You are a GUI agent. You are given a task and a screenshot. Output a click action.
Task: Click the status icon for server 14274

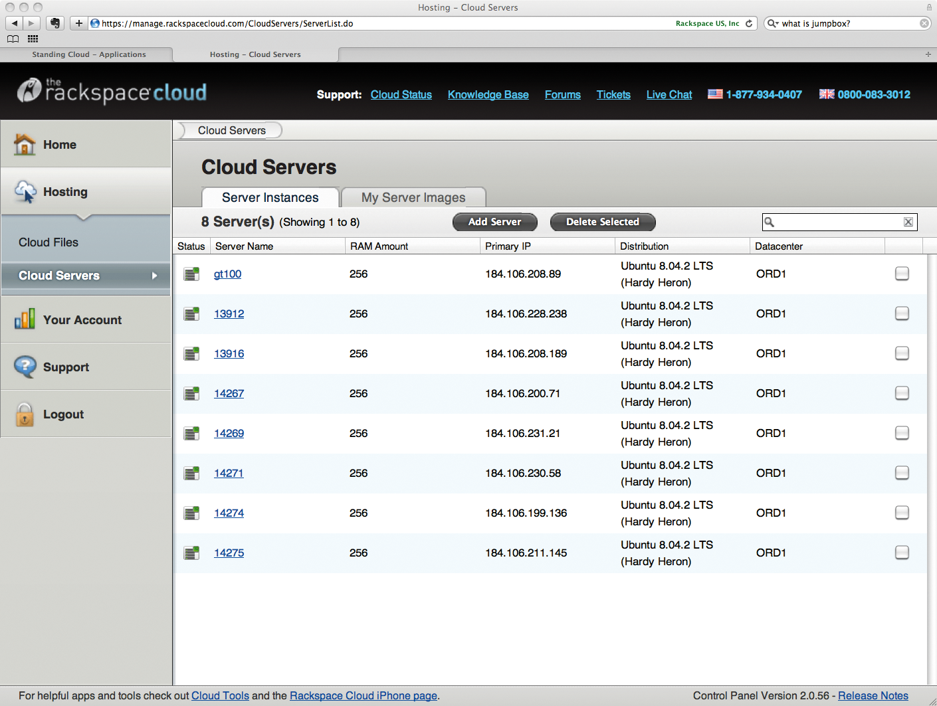point(191,513)
